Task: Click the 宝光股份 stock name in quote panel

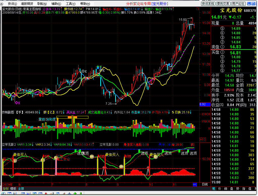Action: click(231, 10)
